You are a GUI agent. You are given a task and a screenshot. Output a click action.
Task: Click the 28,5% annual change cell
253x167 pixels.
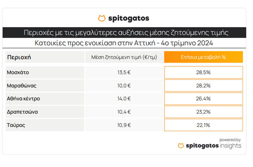point(203,72)
